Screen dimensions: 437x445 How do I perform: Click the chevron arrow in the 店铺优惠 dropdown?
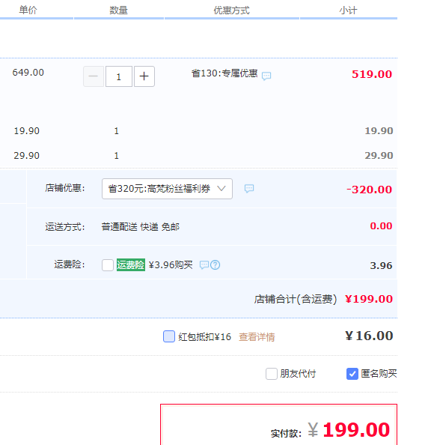coord(221,189)
